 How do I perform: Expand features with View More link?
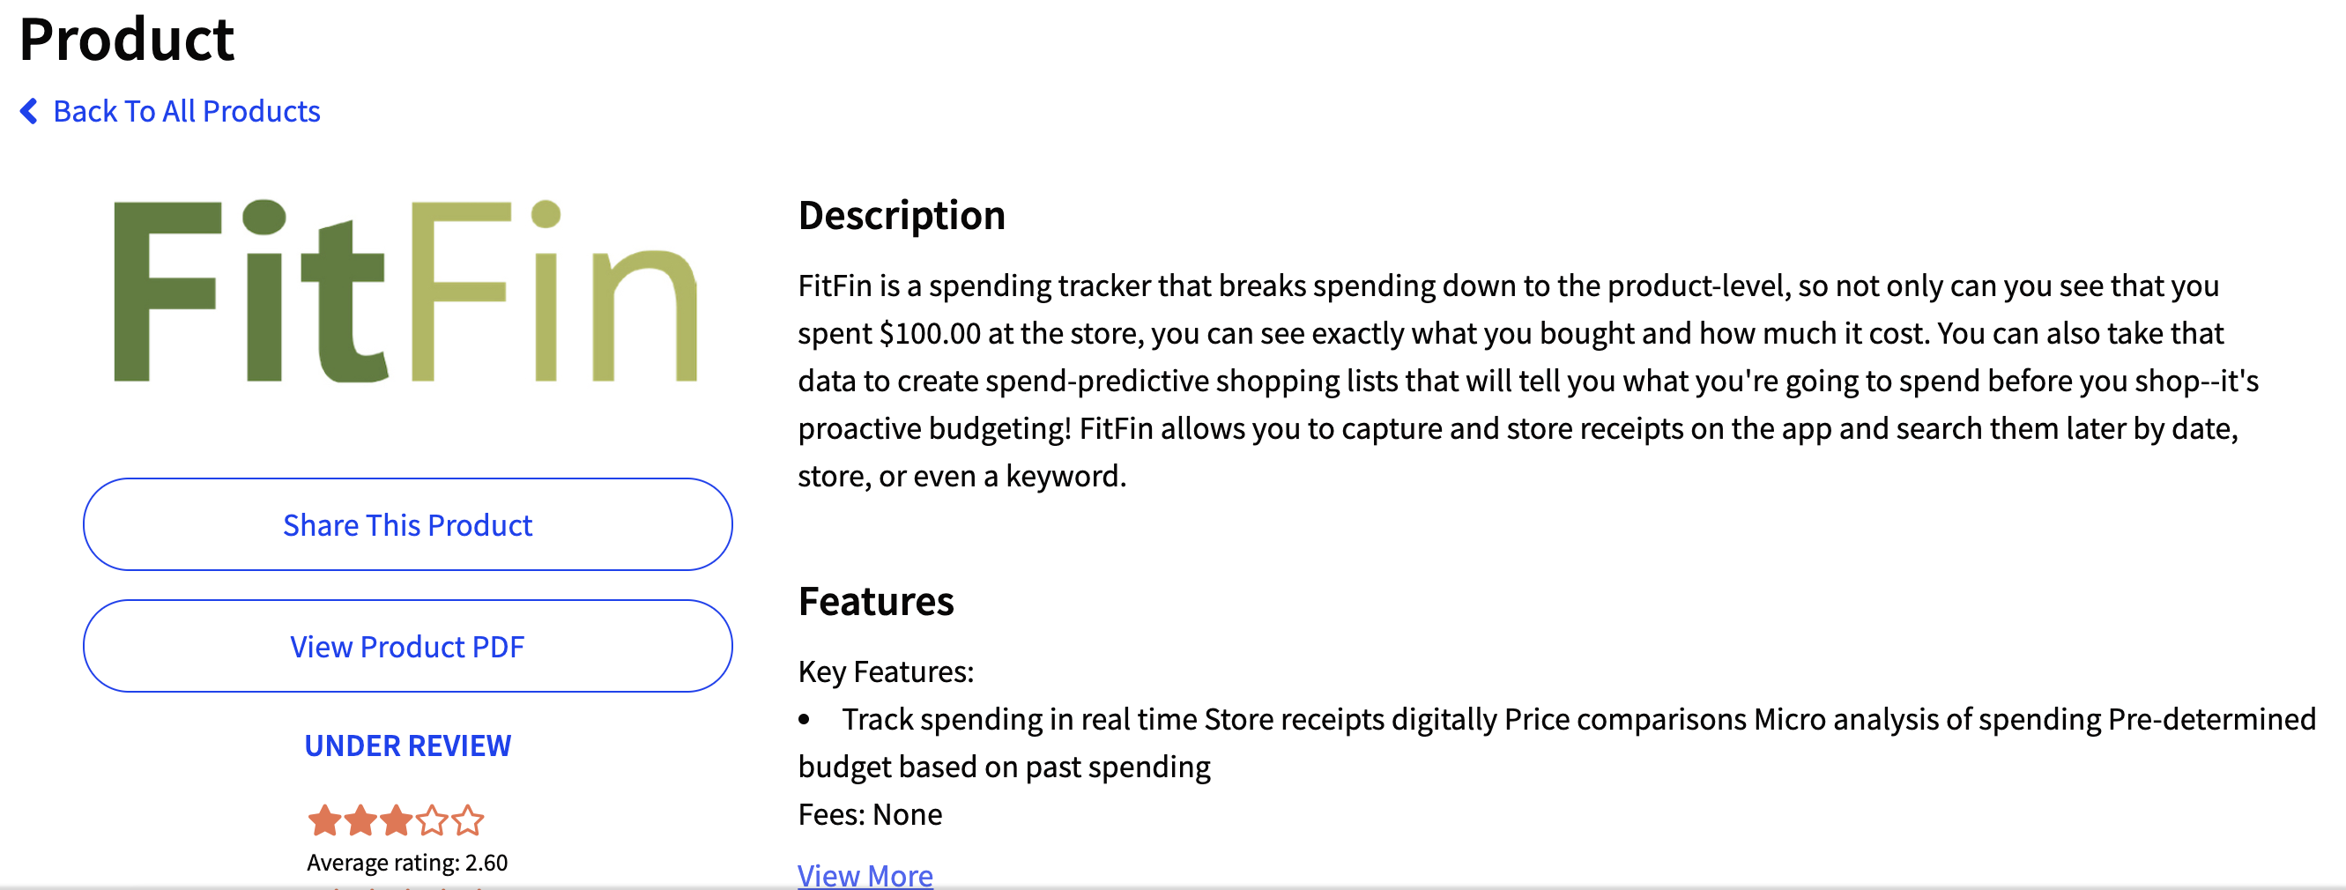pyautogui.click(x=865, y=874)
